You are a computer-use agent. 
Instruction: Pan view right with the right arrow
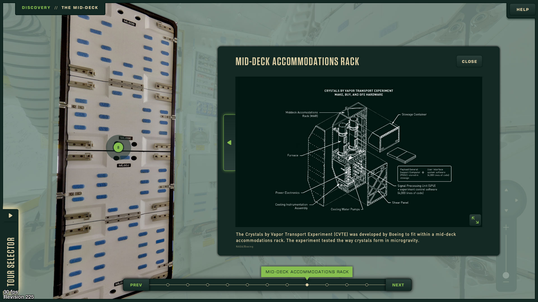(516, 200)
